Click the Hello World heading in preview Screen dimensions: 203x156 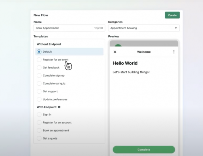coord(125,63)
